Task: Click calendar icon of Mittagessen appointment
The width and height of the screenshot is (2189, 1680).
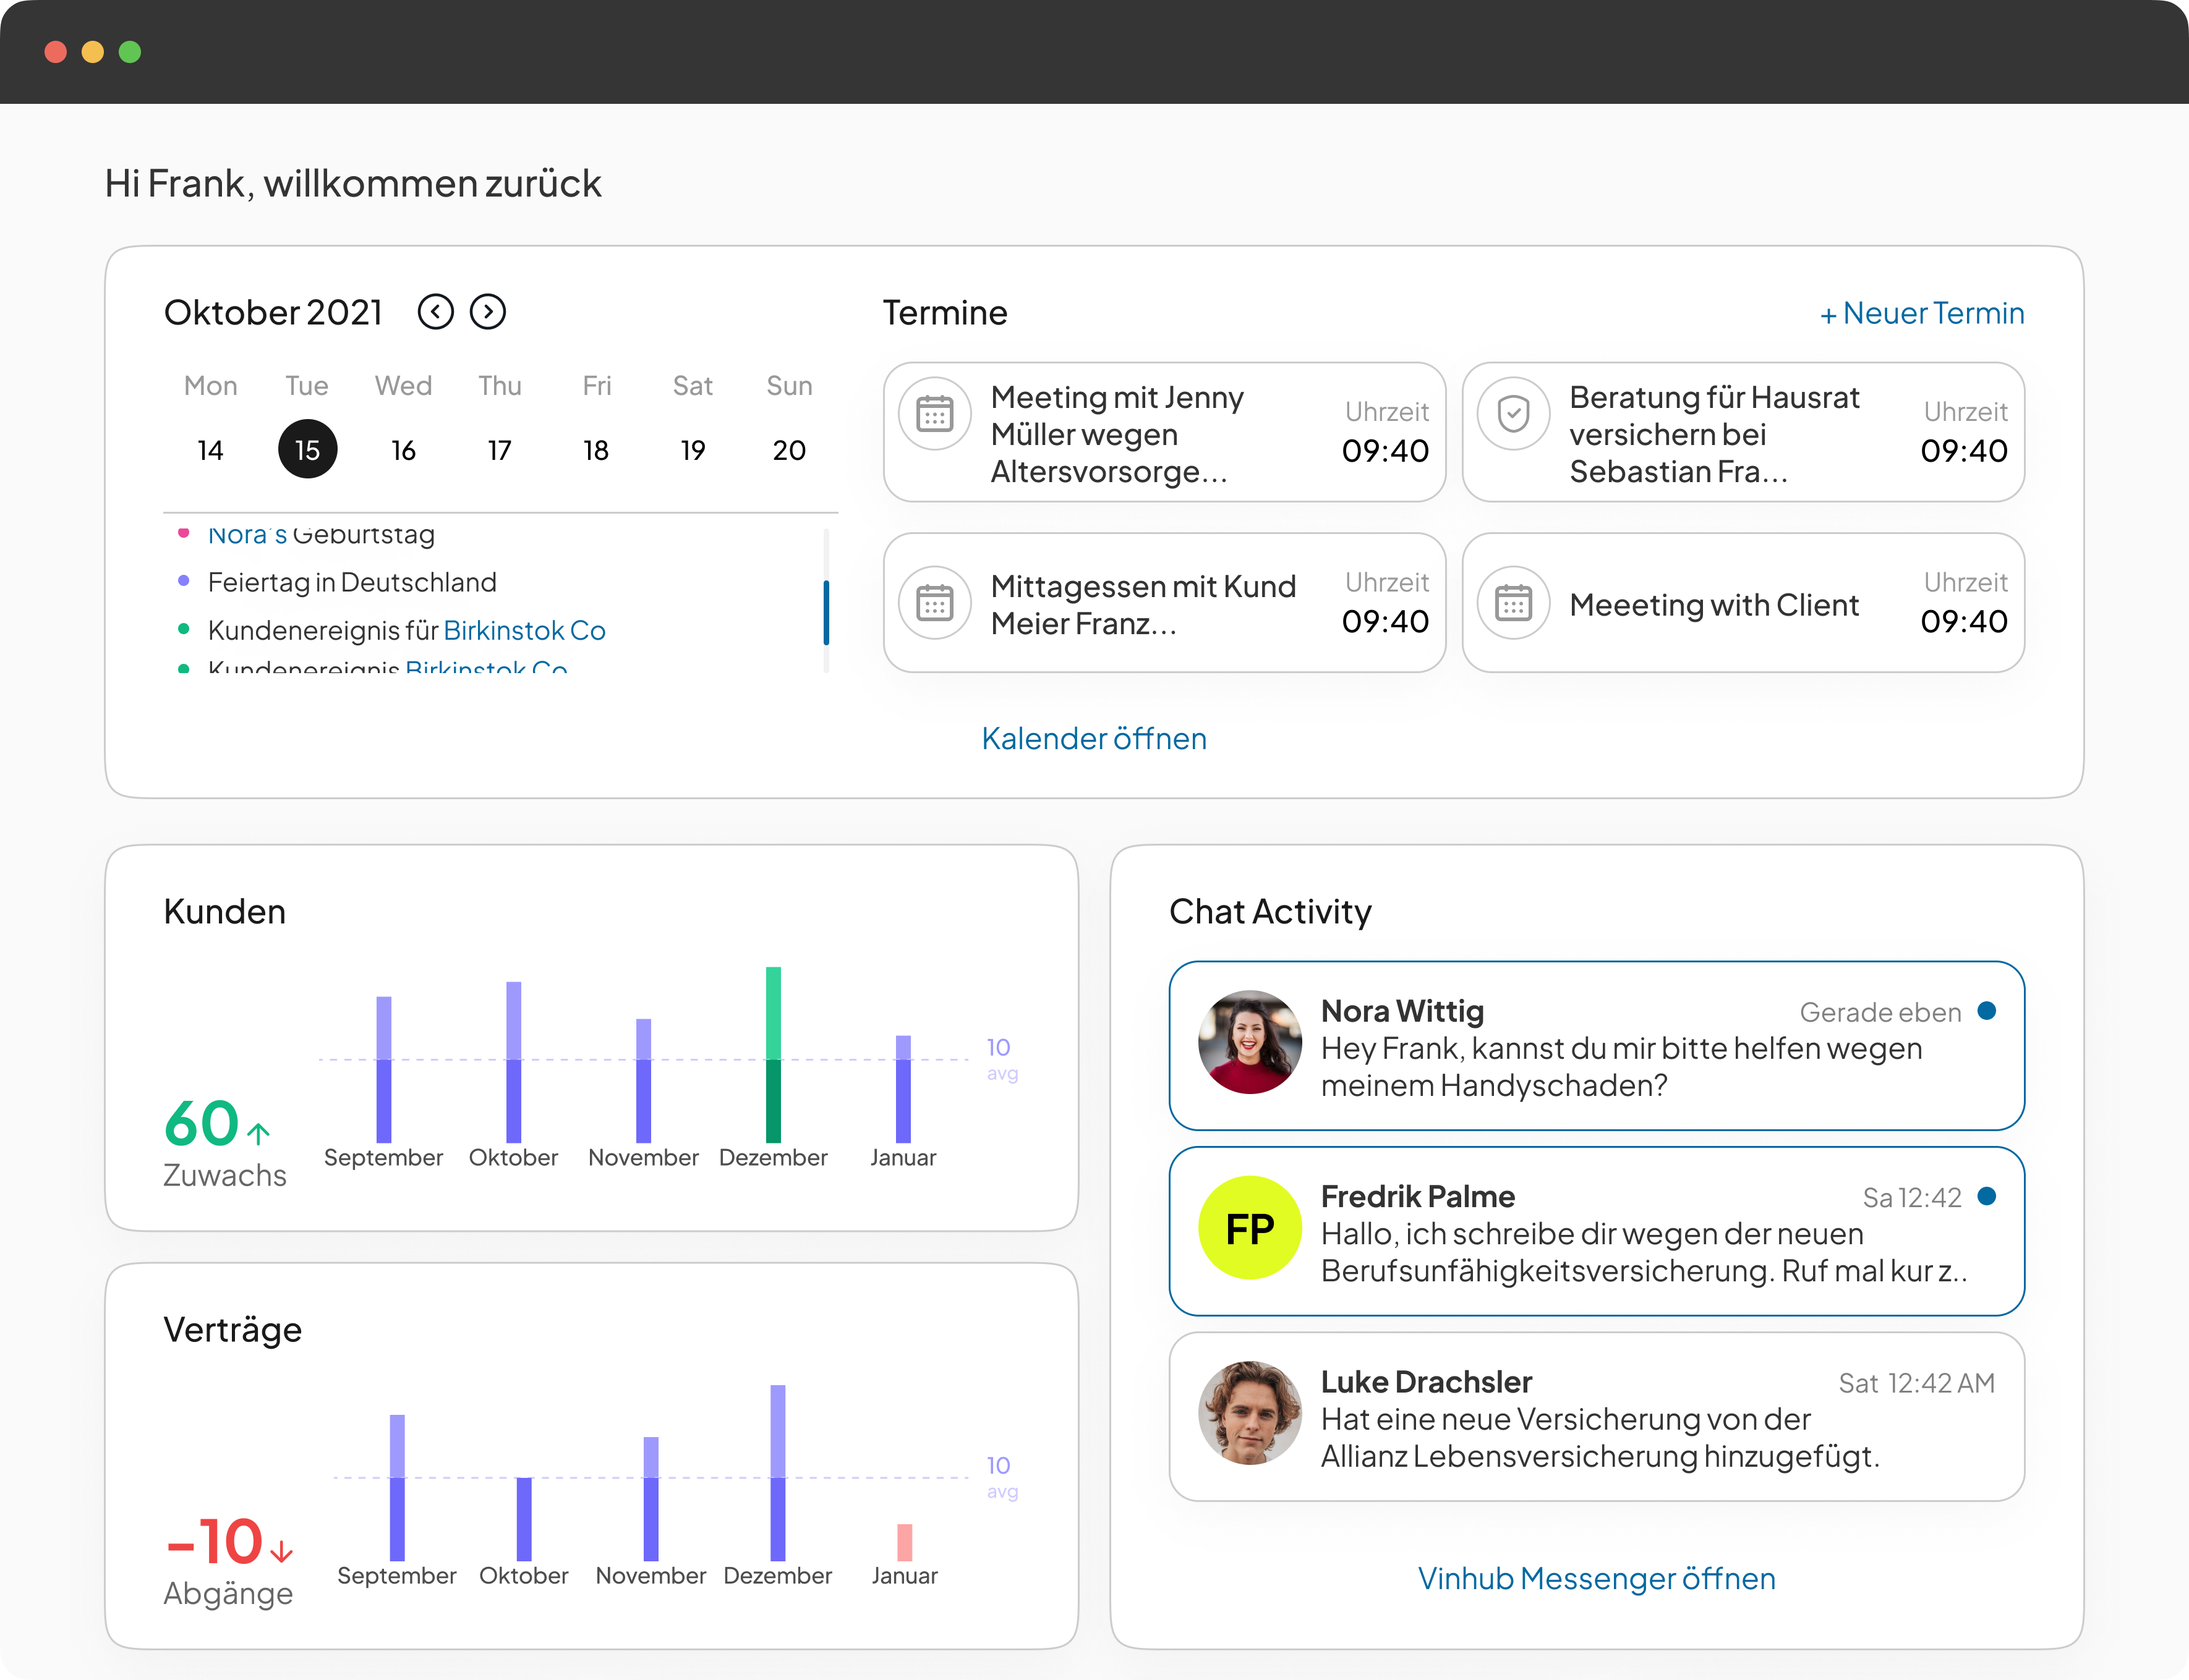Action: 934,603
